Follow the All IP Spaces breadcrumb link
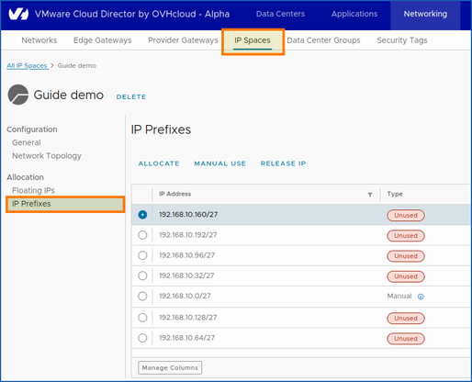This screenshot has height=382, width=472. tap(27, 66)
